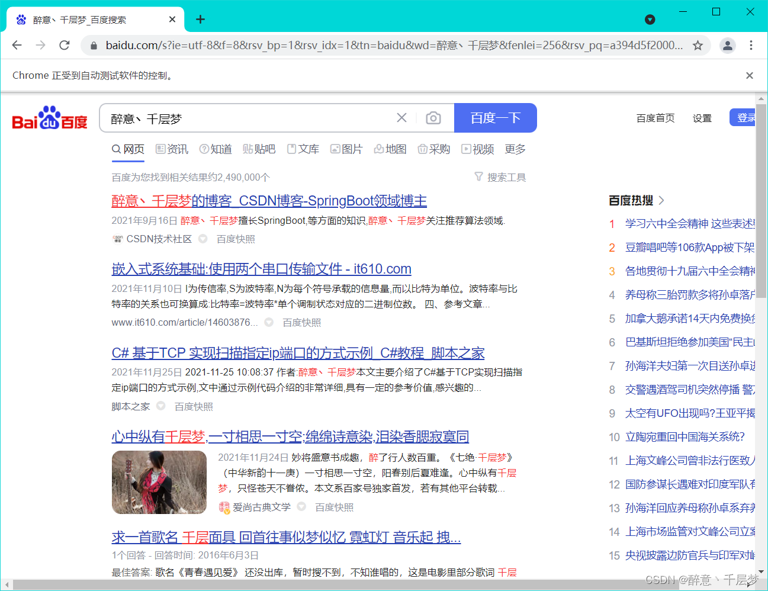This screenshot has width=768, height=591.
Task: Open 心中纵有千层梦 result
Action: tap(290, 436)
